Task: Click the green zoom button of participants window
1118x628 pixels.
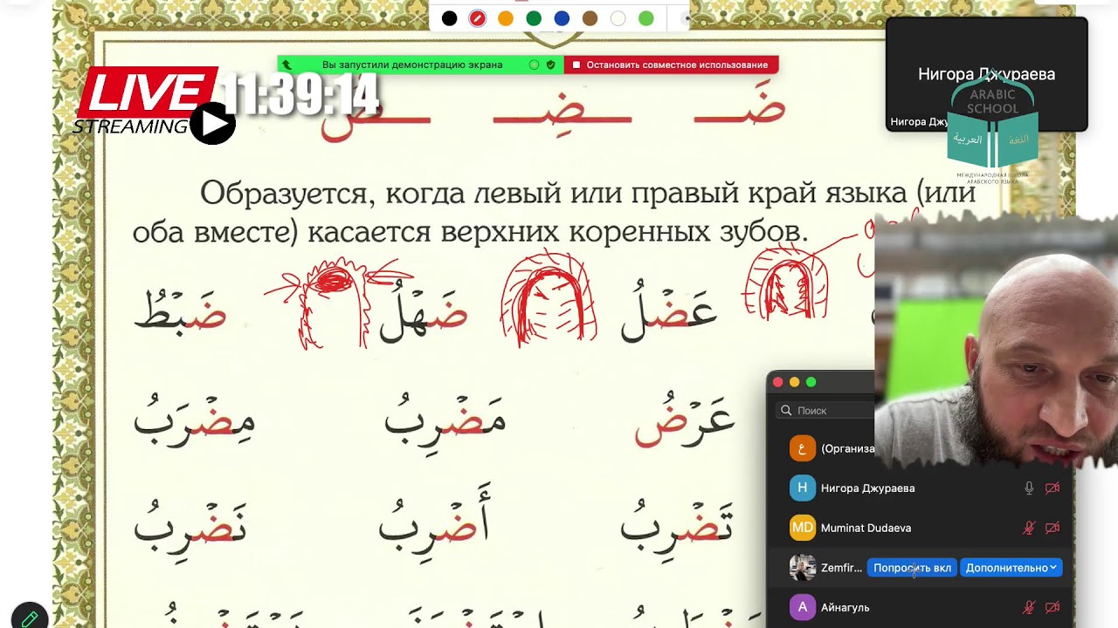Action: pos(811,382)
